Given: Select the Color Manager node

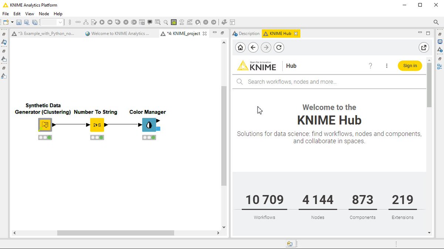Looking at the screenshot, I should 149,125.
